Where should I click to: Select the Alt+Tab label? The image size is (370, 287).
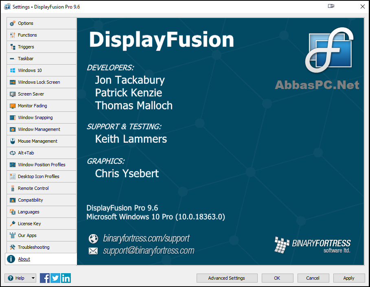pos(26,153)
